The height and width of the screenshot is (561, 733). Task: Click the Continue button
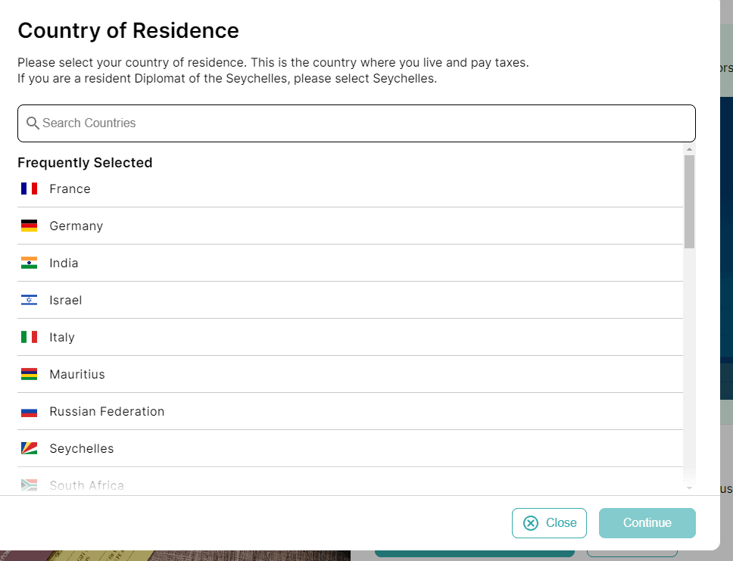pos(647,522)
